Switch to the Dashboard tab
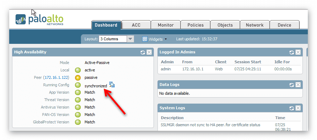Screen dimensions: 317x140 coord(106,25)
